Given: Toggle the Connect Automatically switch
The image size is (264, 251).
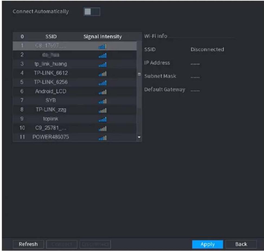Looking at the screenshot, I should click(92, 12).
